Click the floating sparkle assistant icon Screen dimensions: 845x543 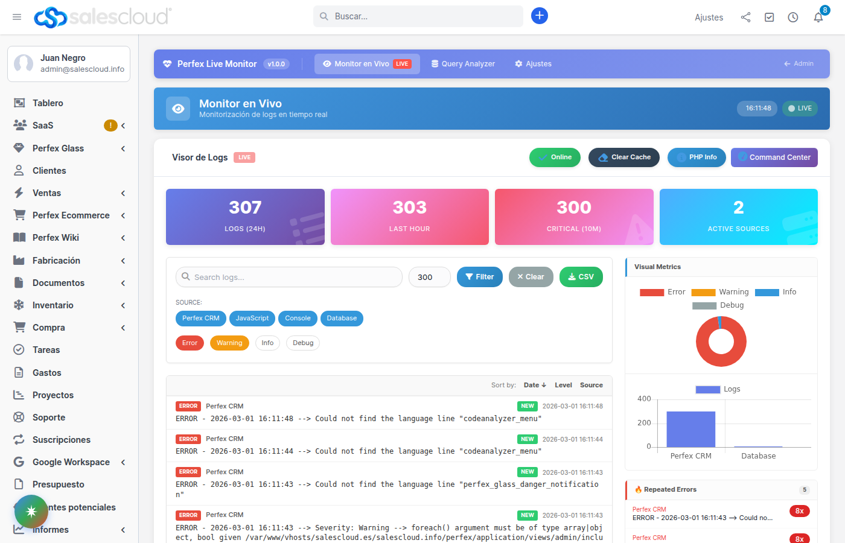tap(31, 511)
